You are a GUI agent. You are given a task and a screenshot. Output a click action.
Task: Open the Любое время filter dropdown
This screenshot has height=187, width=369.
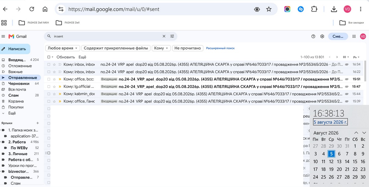coord(62,48)
